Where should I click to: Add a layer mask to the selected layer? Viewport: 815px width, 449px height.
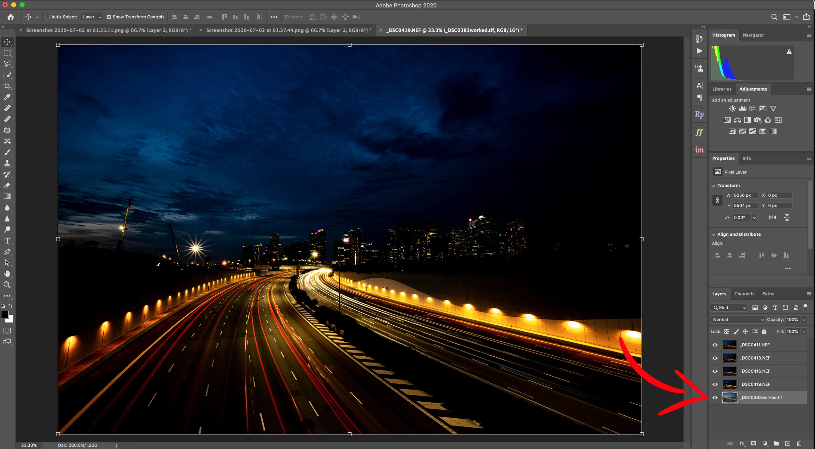tap(753, 443)
